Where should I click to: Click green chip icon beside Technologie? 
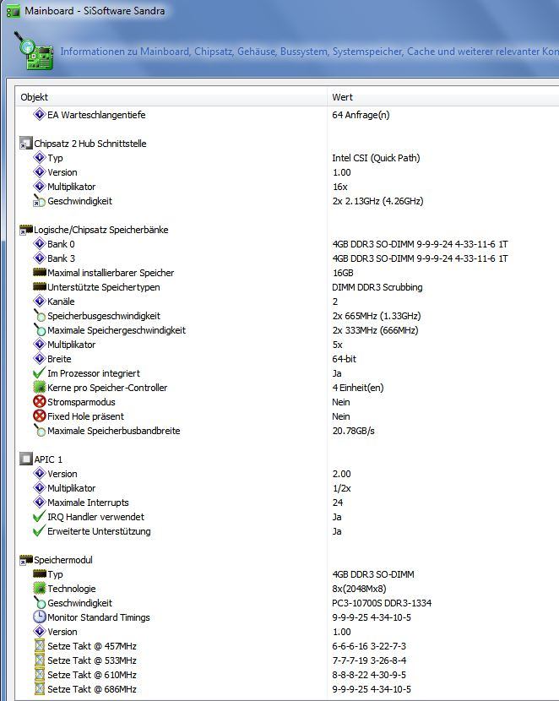[x=40, y=589]
